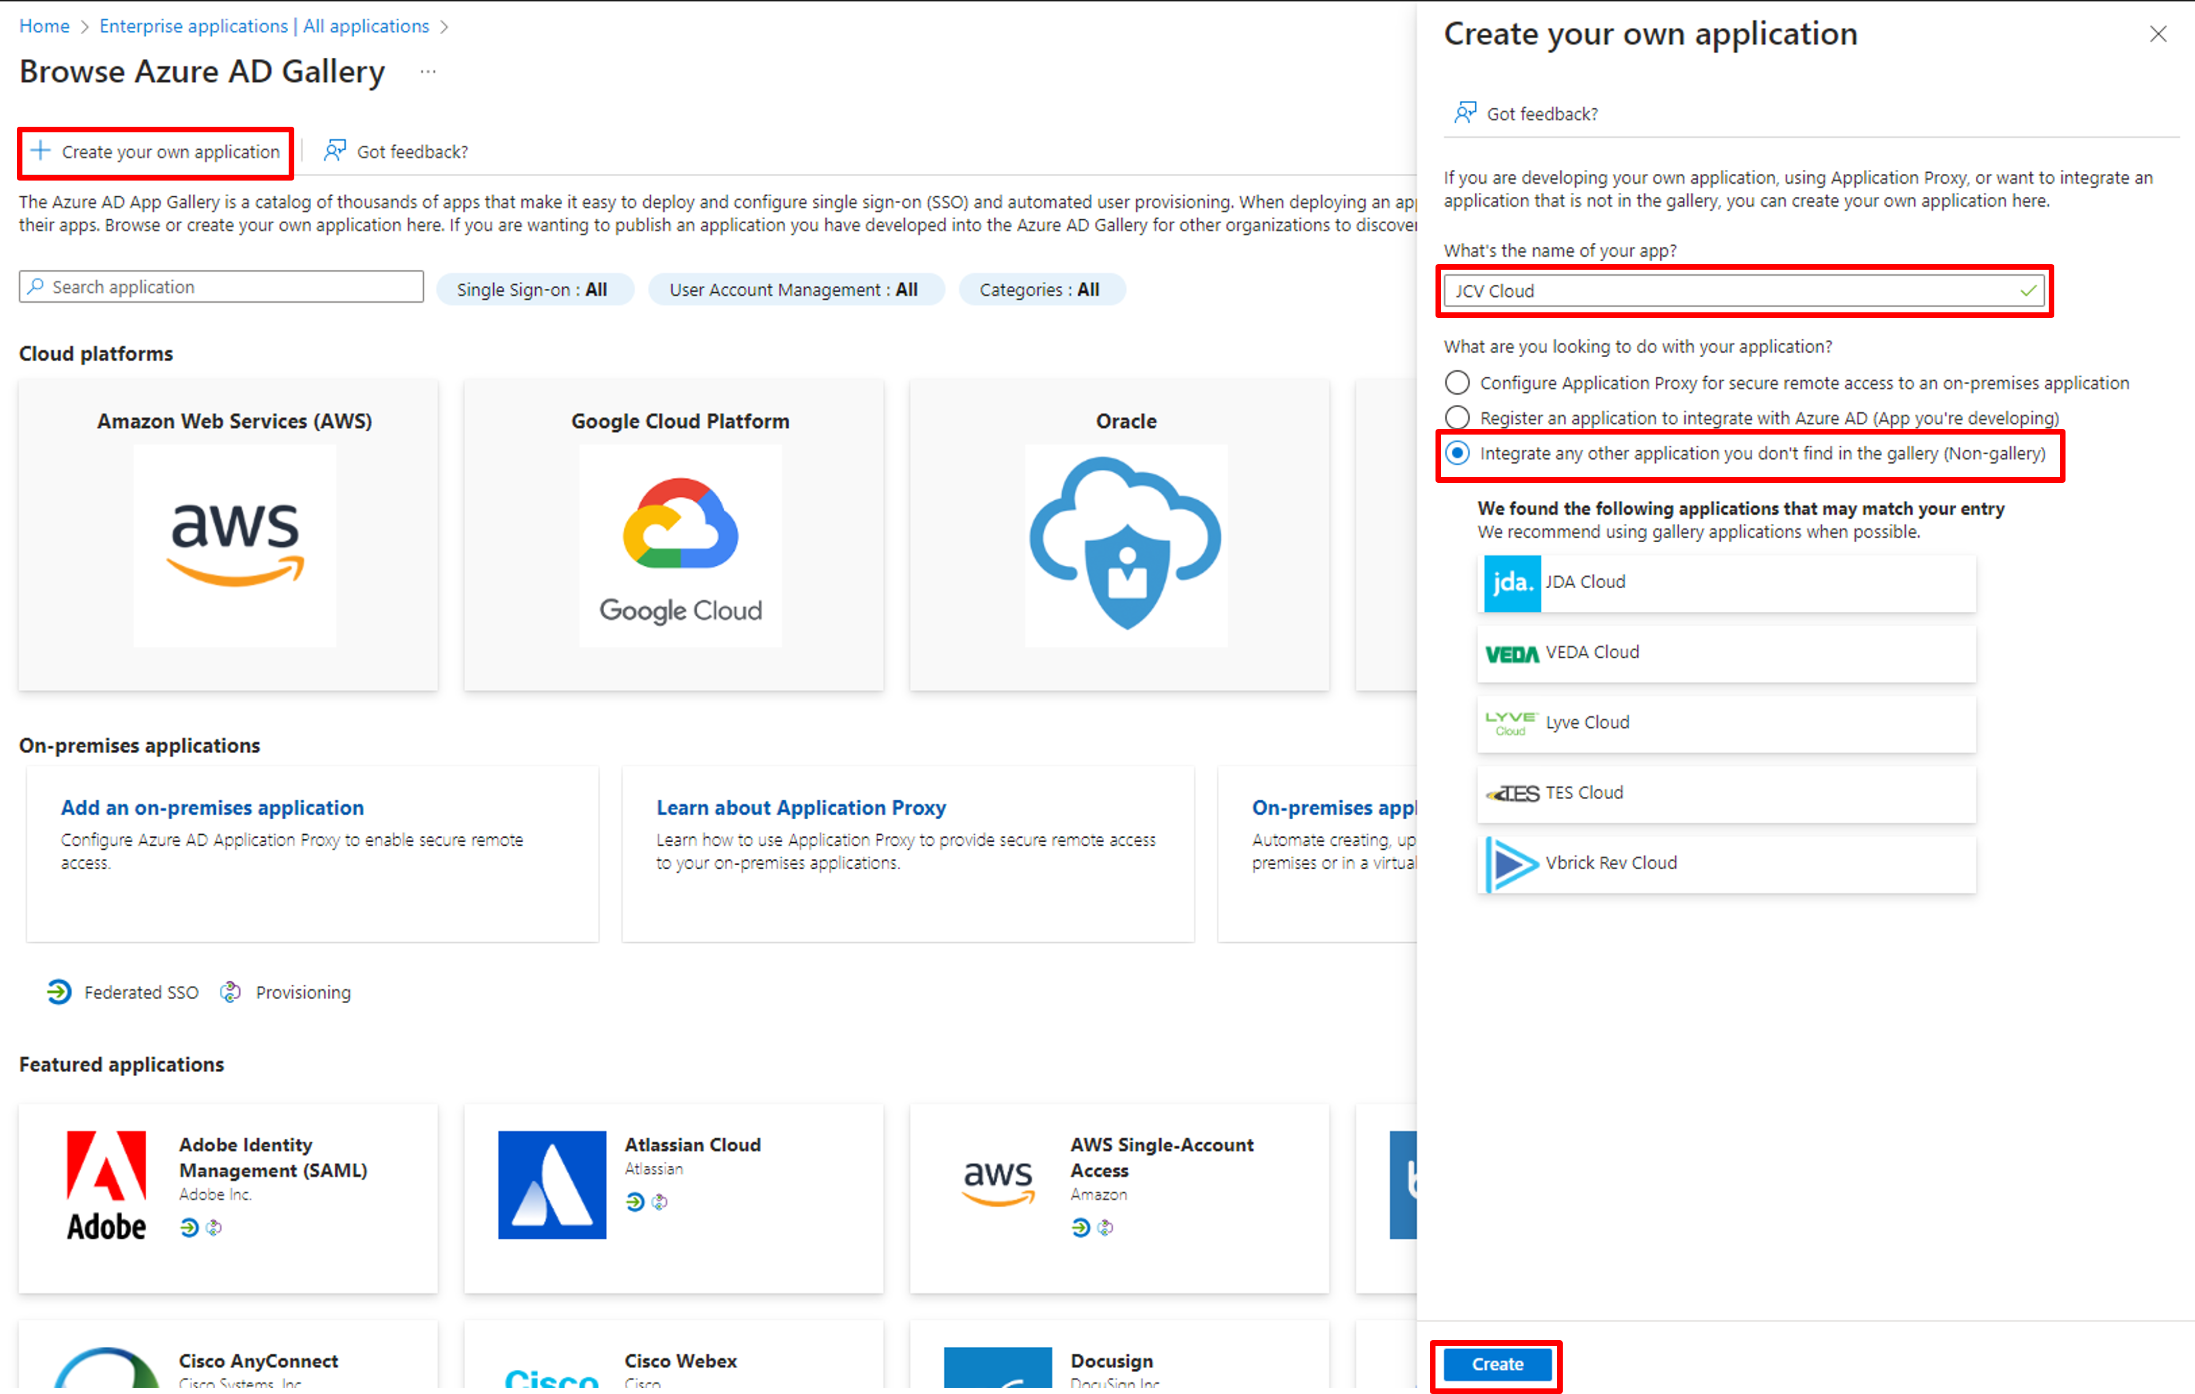Select the AWS logo in Cloud platforms
Image resolution: width=2195 pixels, height=1394 pixels.
click(x=235, y=546)
